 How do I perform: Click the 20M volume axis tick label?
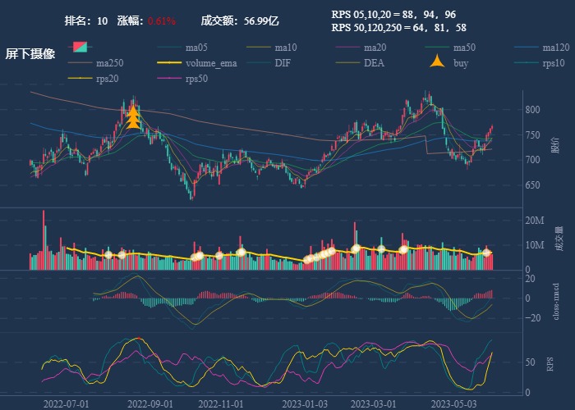[535, 220]
